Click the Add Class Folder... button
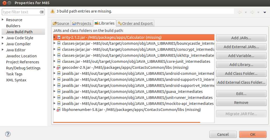270x140 pixels. [x=241, y=74]
